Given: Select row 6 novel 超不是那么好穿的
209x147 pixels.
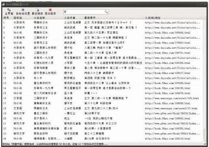Looking at the screenshot, I should 45,48.
